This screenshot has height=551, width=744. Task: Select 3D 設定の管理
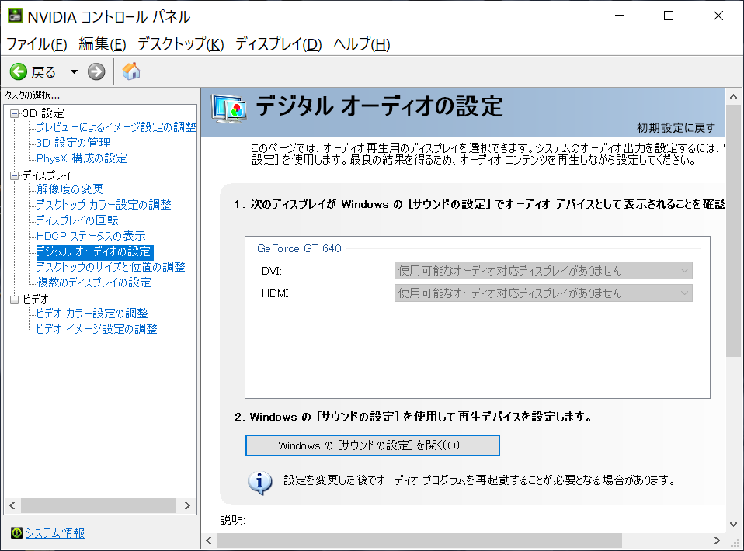pos(73,143)
